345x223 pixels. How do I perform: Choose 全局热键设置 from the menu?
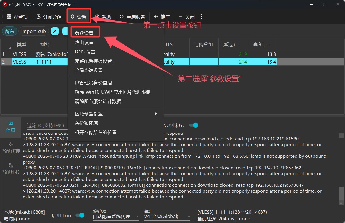[x=89, y=70]
